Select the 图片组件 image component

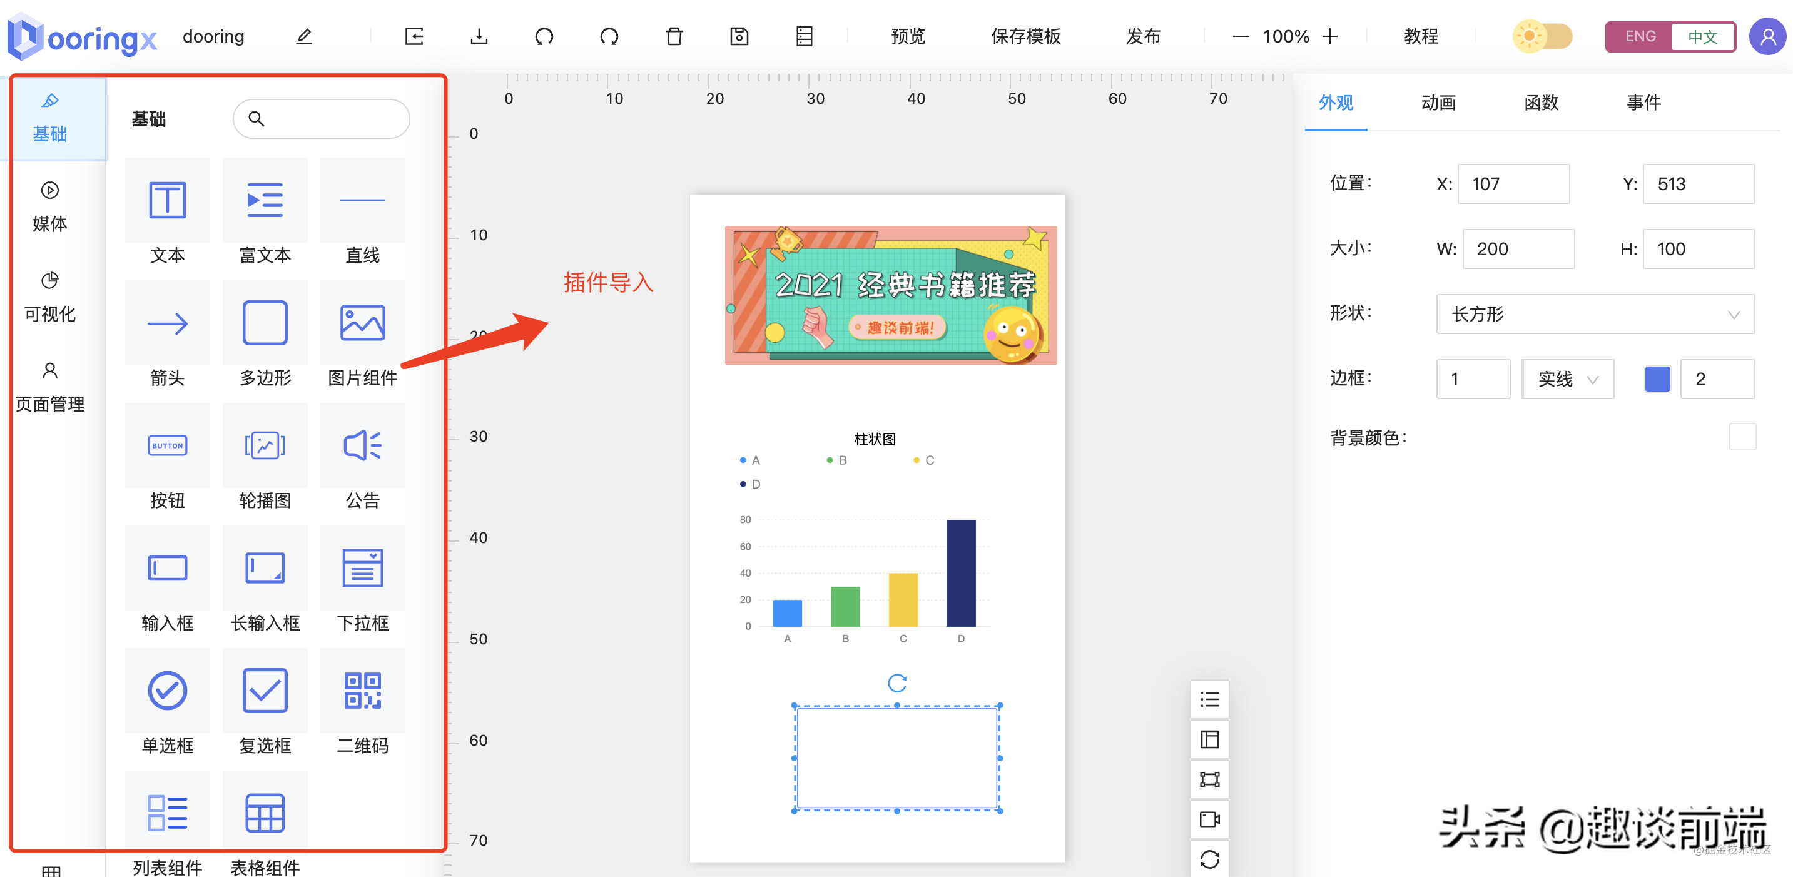point(362,323)
